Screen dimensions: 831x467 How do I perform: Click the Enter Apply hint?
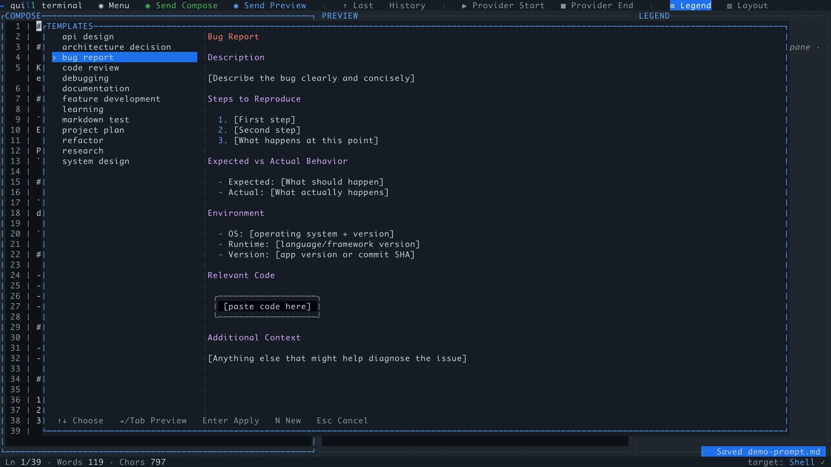pos(231,421)
